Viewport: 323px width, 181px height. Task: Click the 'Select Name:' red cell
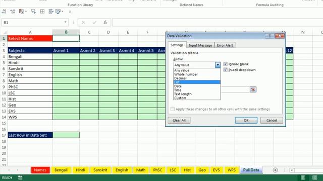(x=30, y=38)
